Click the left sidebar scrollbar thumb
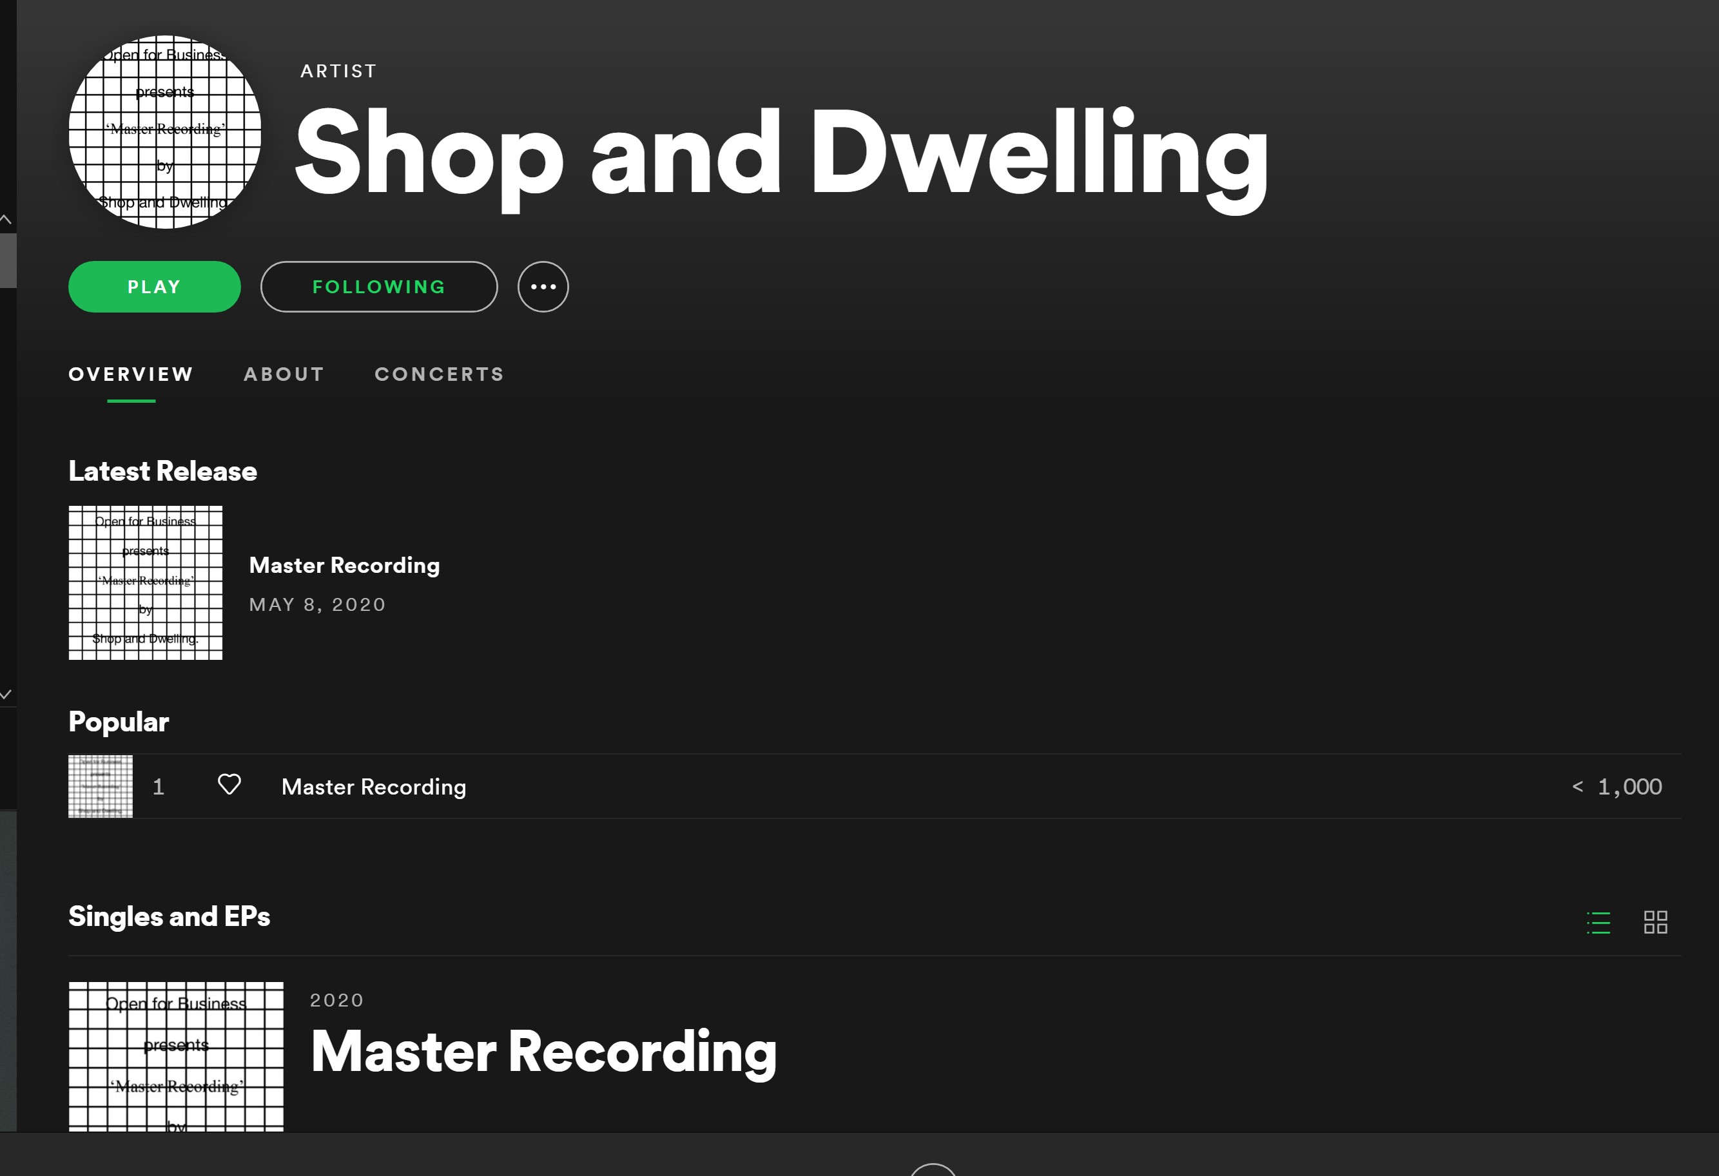The height and width of the screenshot is (1176, 1719). point(7,260)
